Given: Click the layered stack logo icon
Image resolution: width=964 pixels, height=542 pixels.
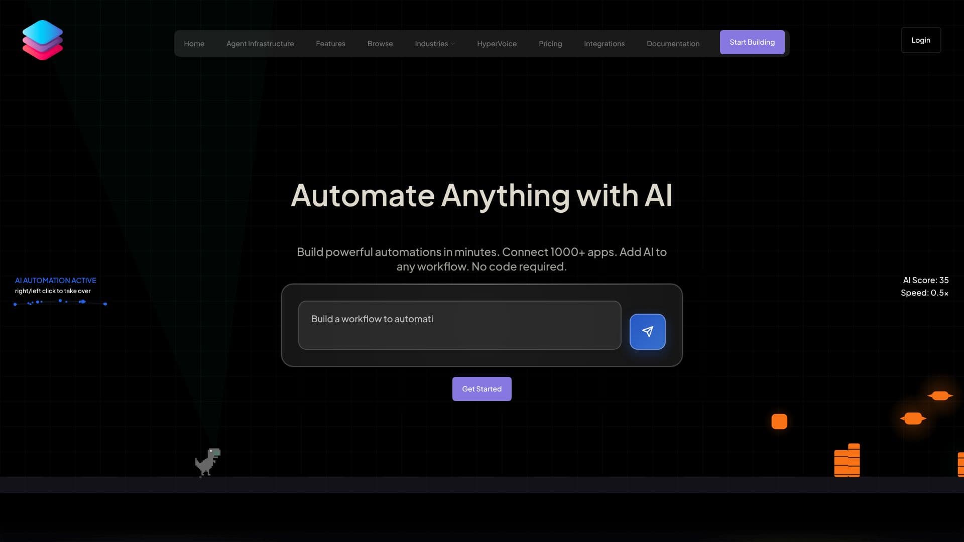Looking at the screenshot, I should 43,40.
